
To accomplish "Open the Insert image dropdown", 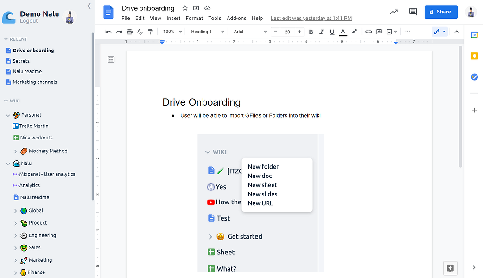I will coord(392,32).
